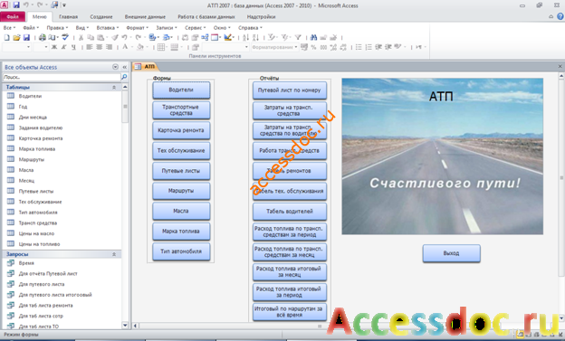
Task: Click the Карточка ремонта button
Action: point(181,130)
